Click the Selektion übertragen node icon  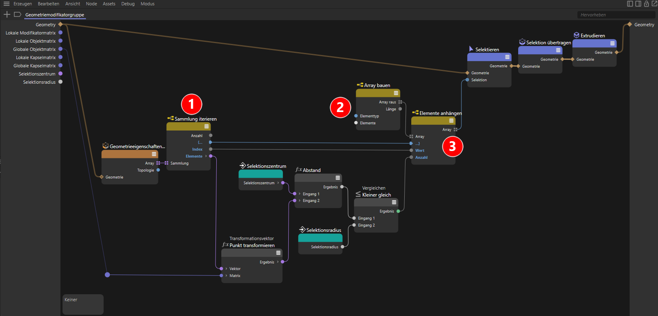point(522,42)
